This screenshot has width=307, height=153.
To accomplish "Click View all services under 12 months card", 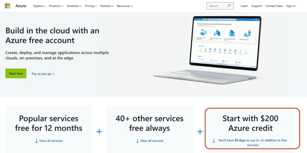I will coord(49,141).
